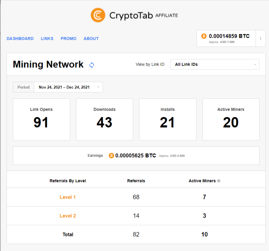Click the CryptoTab Affiliate title text

click(x=144, y=15)
